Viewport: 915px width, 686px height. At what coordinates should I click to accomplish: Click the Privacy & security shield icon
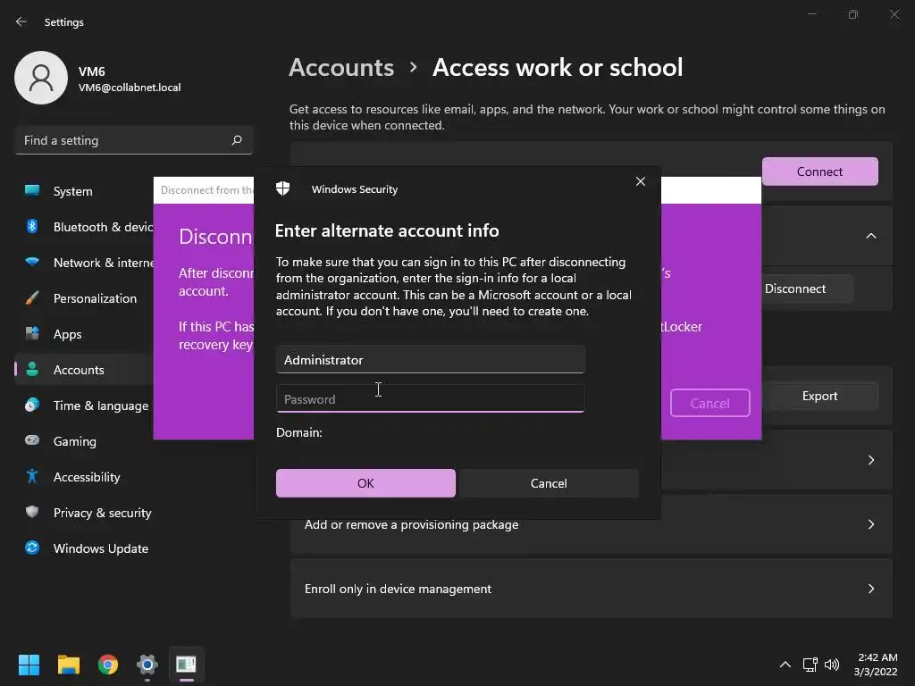point(32,512)
